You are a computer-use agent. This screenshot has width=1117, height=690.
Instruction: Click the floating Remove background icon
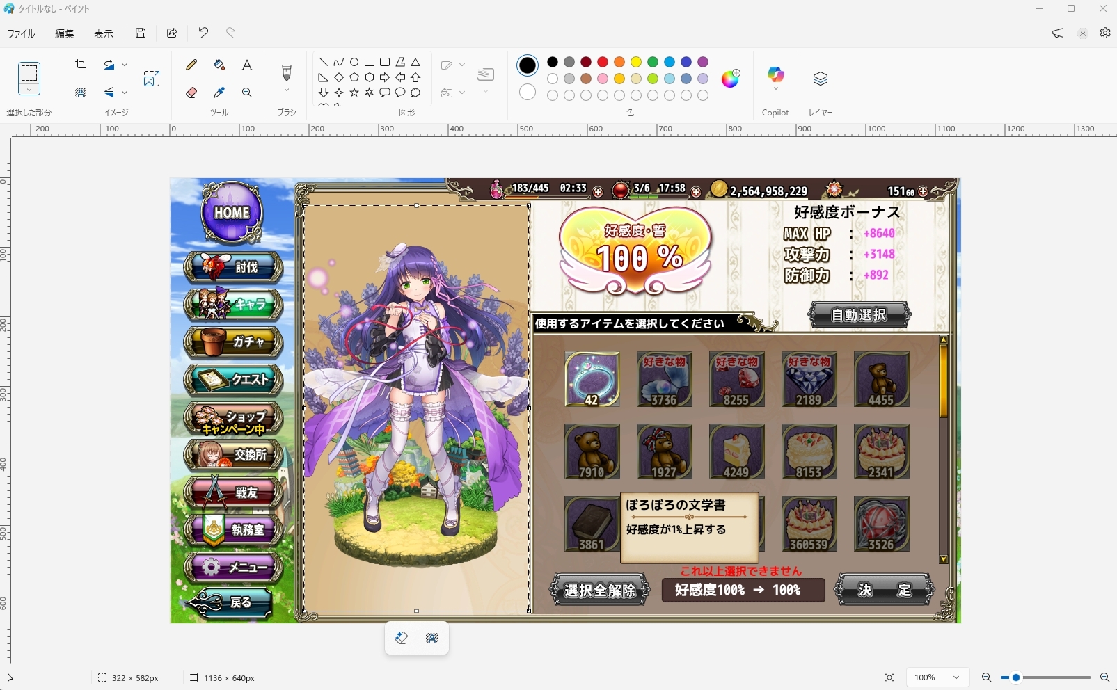pos(432,638)
